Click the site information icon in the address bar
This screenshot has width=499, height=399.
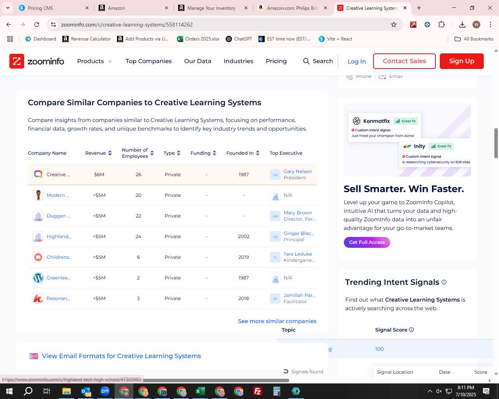[54, 25]
